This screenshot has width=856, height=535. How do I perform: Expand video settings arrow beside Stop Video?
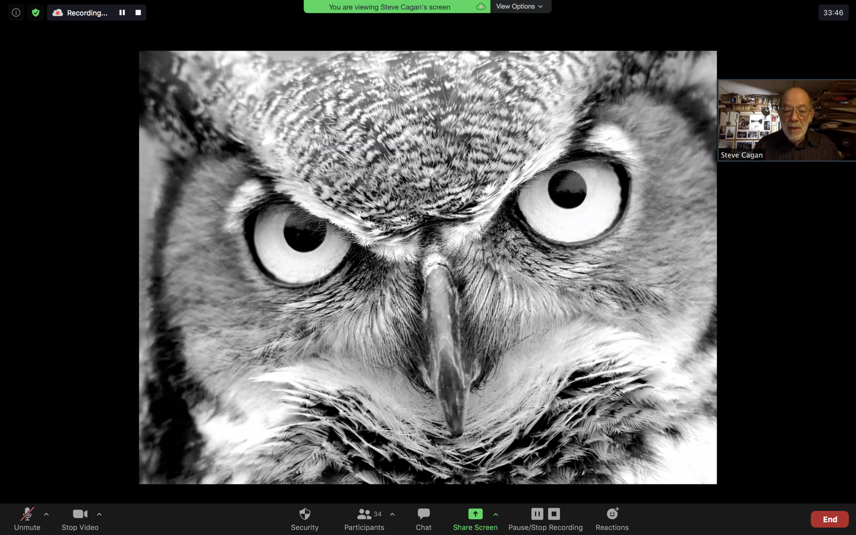coord(100,514)
